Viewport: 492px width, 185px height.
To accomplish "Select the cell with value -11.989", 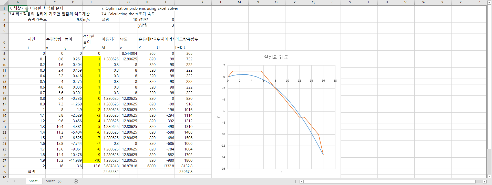I will click(x=73, y=160).
